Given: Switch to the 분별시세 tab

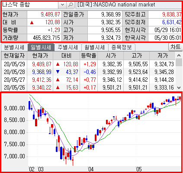Looking at the screenshot, I should point(14,47).
